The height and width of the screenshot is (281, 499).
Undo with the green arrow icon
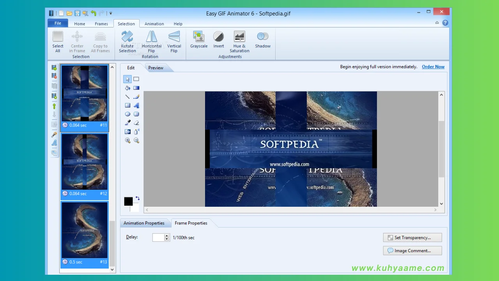click(x=94, y=13)
